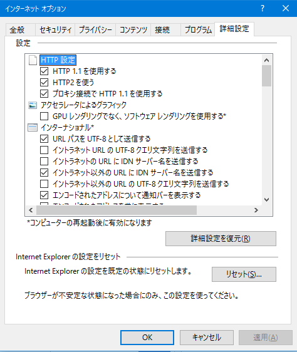
Task: Uncheck URL パスを UTF-8 として送信する
Action: [x=44, y=139]
